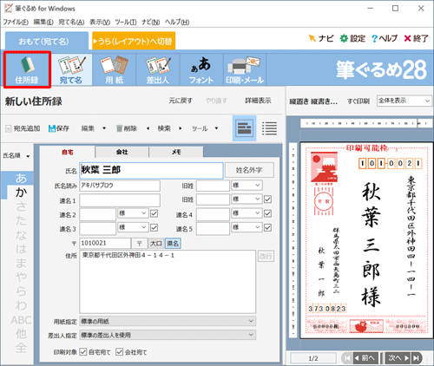Viewport: 434px width, 366px height.
Task: Click 姓名外字 button
Action: tap(249, 170)
